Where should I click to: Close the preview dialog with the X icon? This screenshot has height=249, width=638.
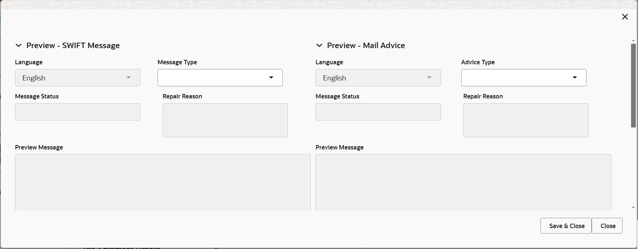[625, 17]
